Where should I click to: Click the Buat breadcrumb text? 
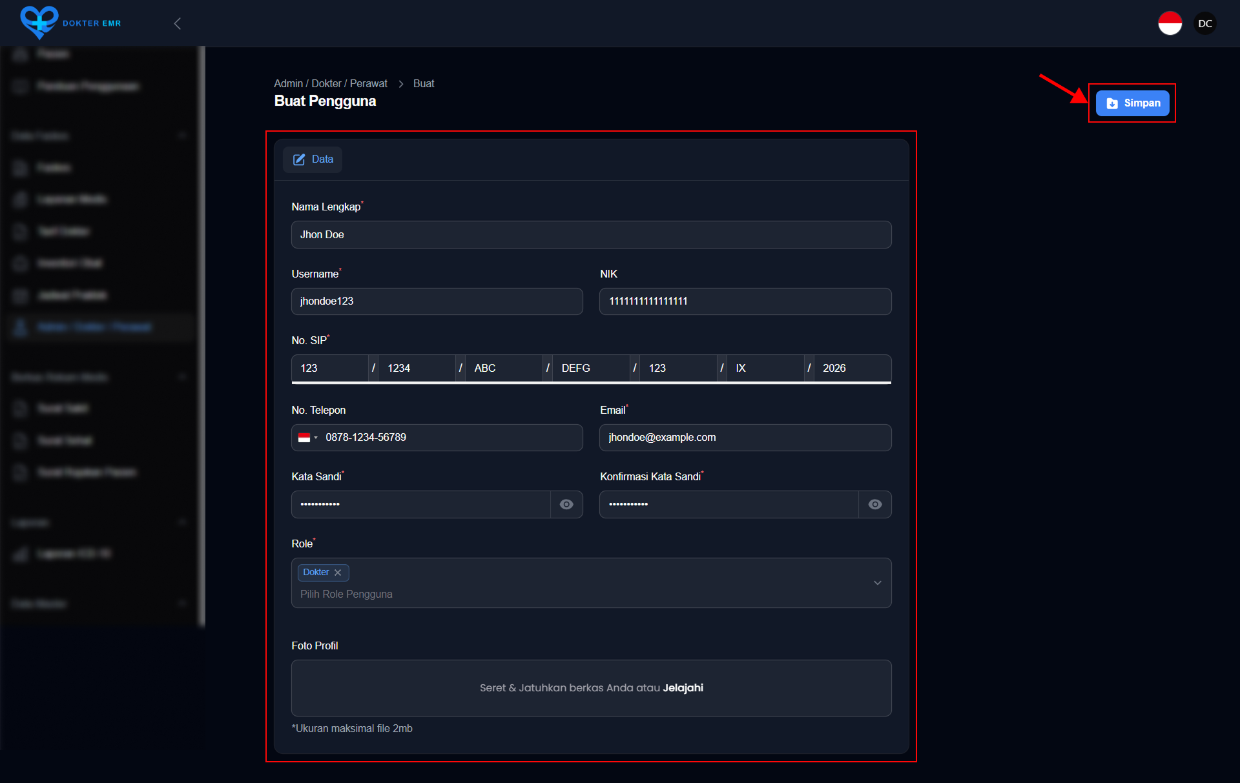point(424,83)
